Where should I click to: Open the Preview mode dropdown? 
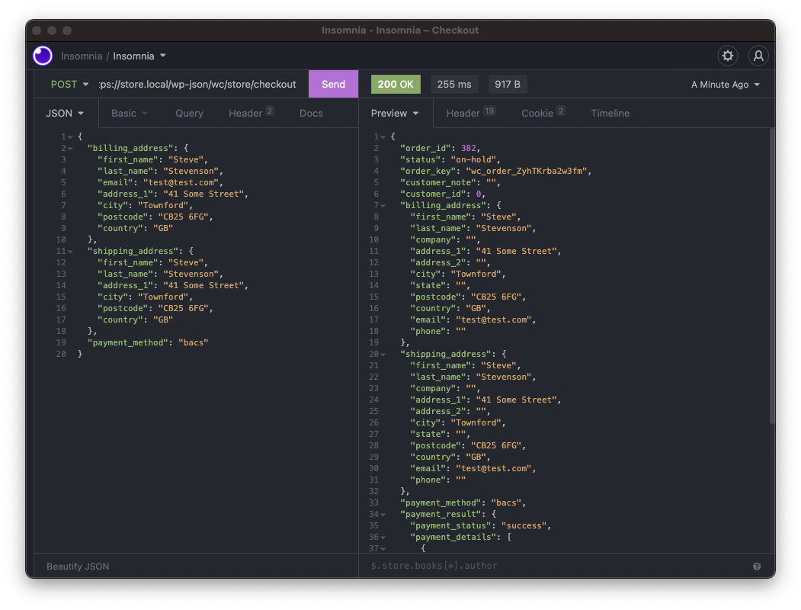395,113
